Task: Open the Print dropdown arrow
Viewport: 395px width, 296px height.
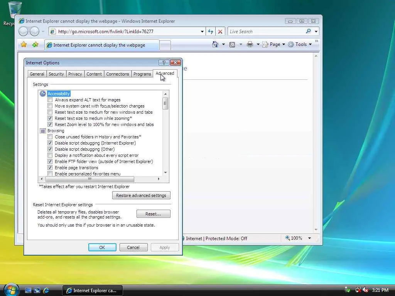Action: pyautogui.click(x=258, y=45)
